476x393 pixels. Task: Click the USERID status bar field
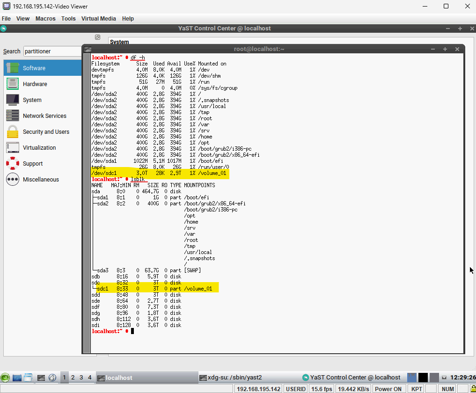296,389
